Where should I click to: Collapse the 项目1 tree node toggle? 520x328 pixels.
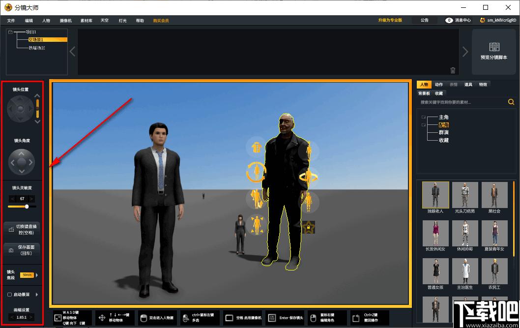[10, 32]
